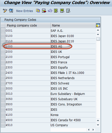Image resolution: width=112 pixels, height=133 pixels.
Task: Select the row marker for 3000 IDES US INC
Action: [x=3, y=88]
